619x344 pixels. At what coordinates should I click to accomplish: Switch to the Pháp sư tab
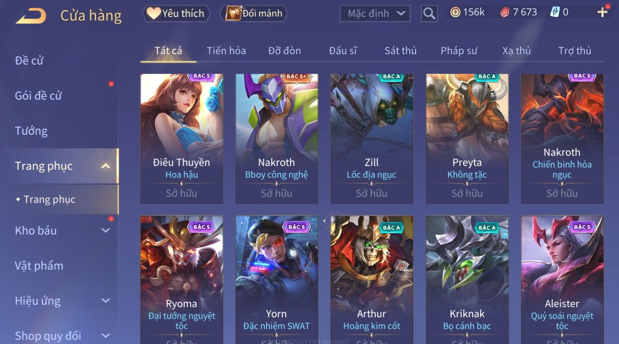[459, 51]
